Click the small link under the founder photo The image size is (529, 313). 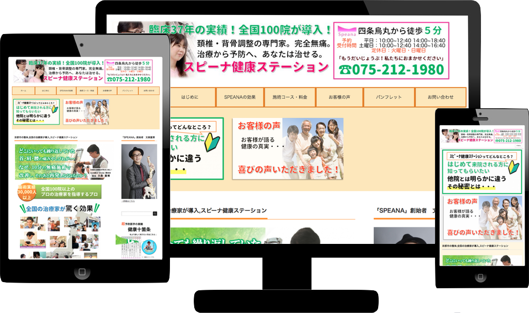128,201
